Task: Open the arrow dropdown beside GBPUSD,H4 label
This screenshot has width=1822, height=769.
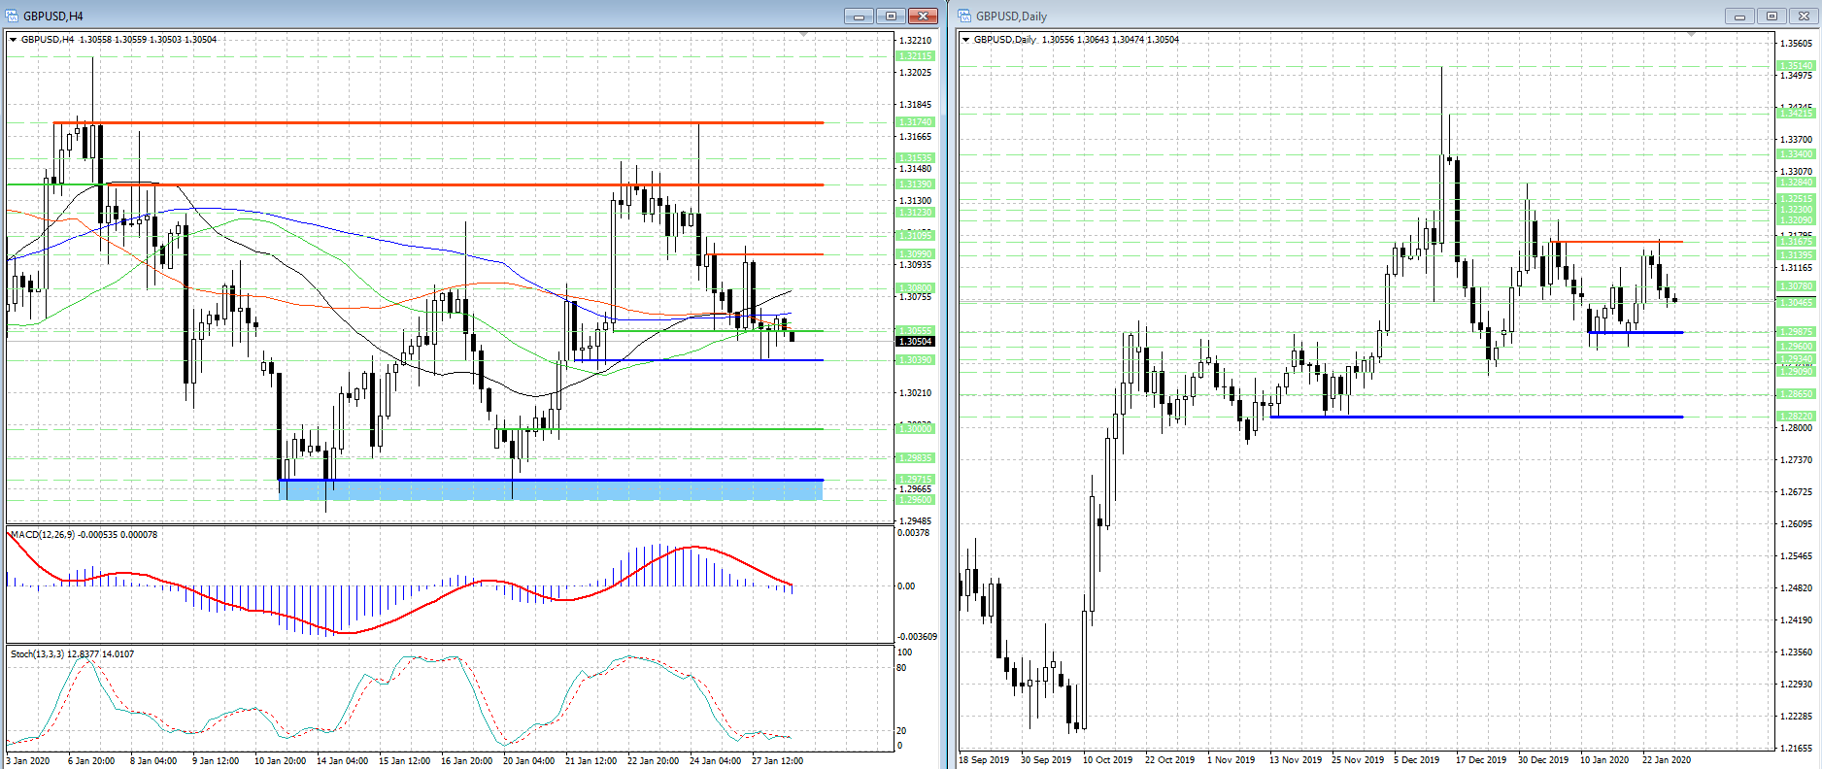Action: pos(13,40)
